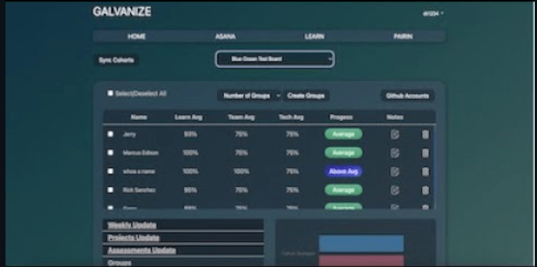Open the user account dropdown at top right
Viewport: 537px width, 267px height.
click(433, 13)
